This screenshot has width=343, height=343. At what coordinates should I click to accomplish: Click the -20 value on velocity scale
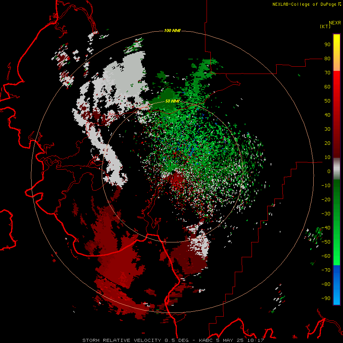326,199
